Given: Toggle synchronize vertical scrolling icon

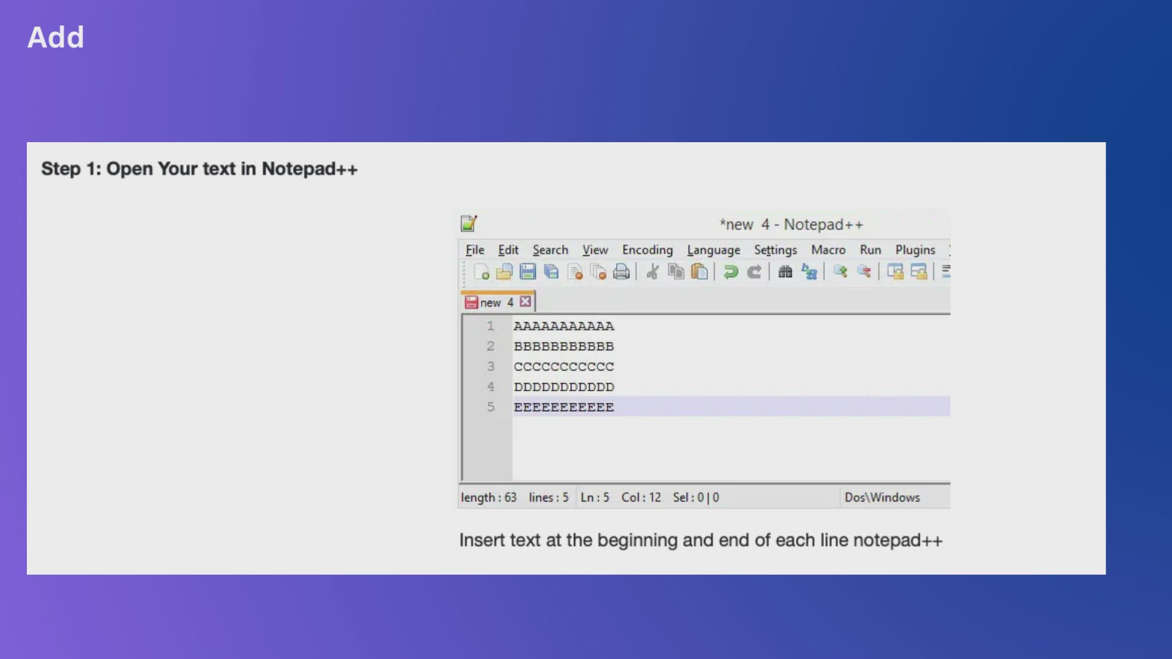Looking at the screenshot, I should [x=895, y=272].
